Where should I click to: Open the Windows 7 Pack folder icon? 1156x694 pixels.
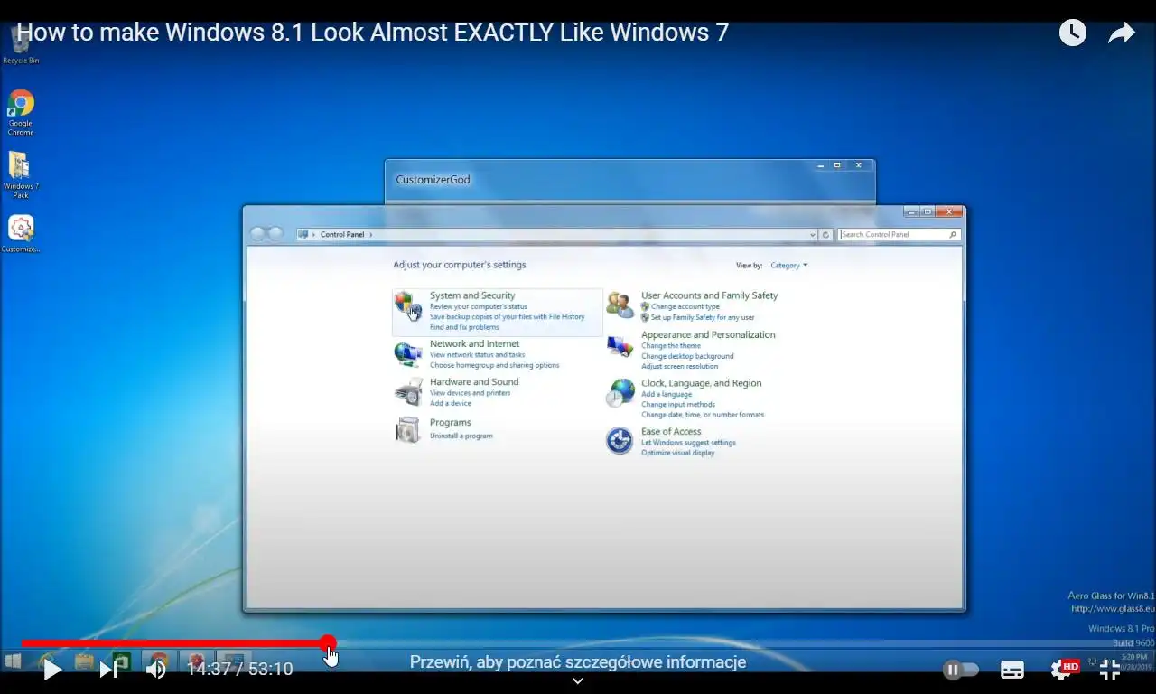[20, 174]
